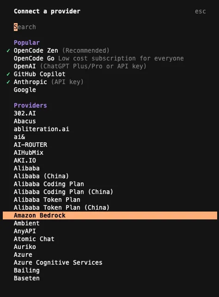Select 302.AI from Providers list
This screenshot has width=219, height=297.
pyautogui.click(x=25, y=113)
